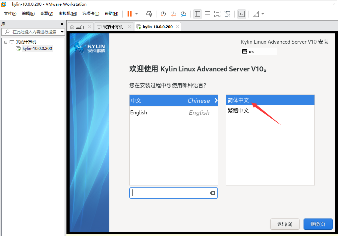The width and height of the screenshot is (338, 236).
Task: Click the us keyboard layout indicator
Action: (x=259, y=52)
